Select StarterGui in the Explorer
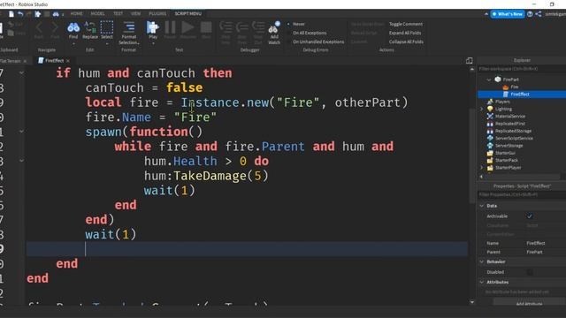 (x=505, y=153)
